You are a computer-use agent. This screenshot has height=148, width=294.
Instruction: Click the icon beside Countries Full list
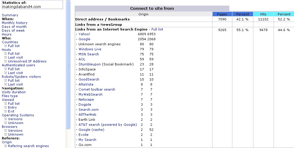coord(5,46)
